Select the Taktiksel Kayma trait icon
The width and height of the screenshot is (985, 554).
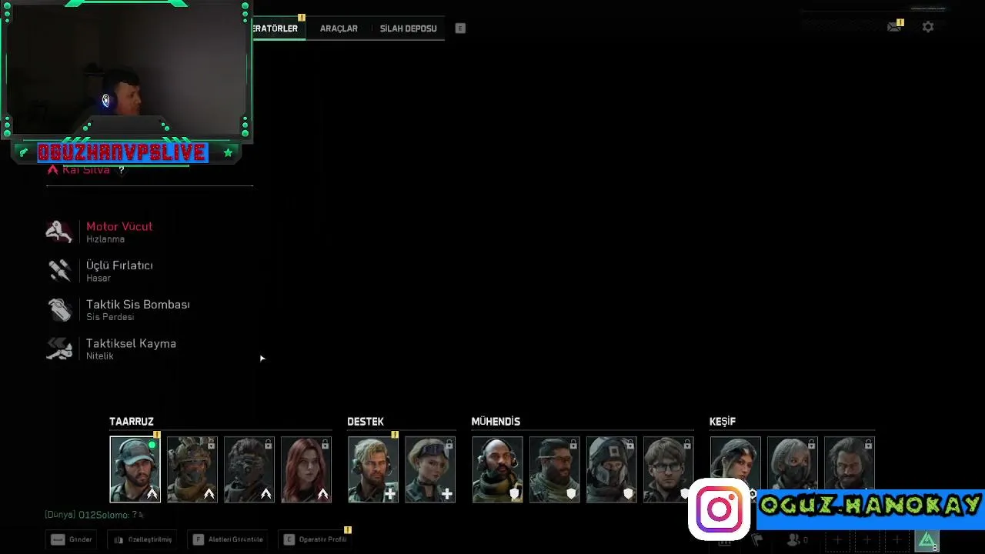point(59,349)
